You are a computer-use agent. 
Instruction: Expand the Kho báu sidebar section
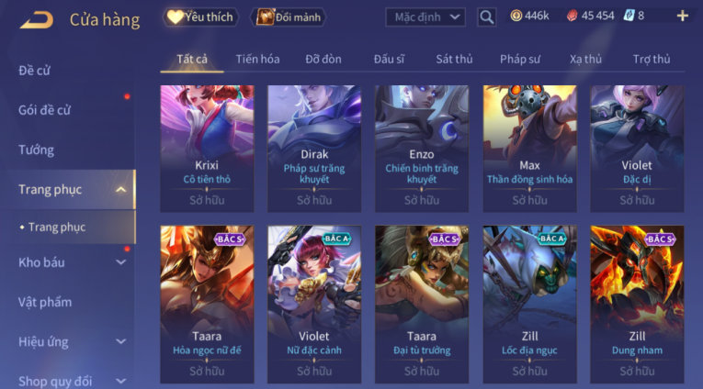point(120,262)
